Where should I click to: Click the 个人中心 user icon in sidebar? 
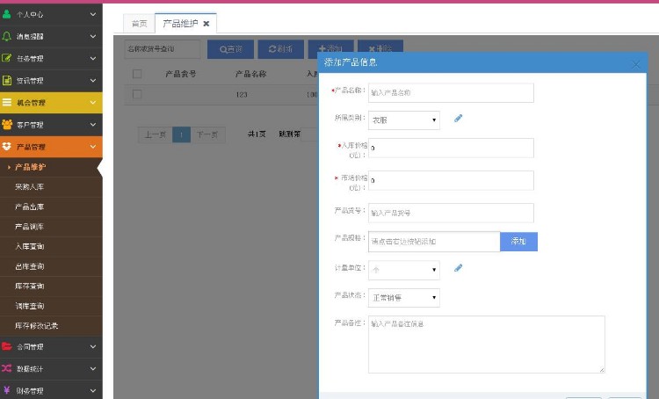point(7,14)
